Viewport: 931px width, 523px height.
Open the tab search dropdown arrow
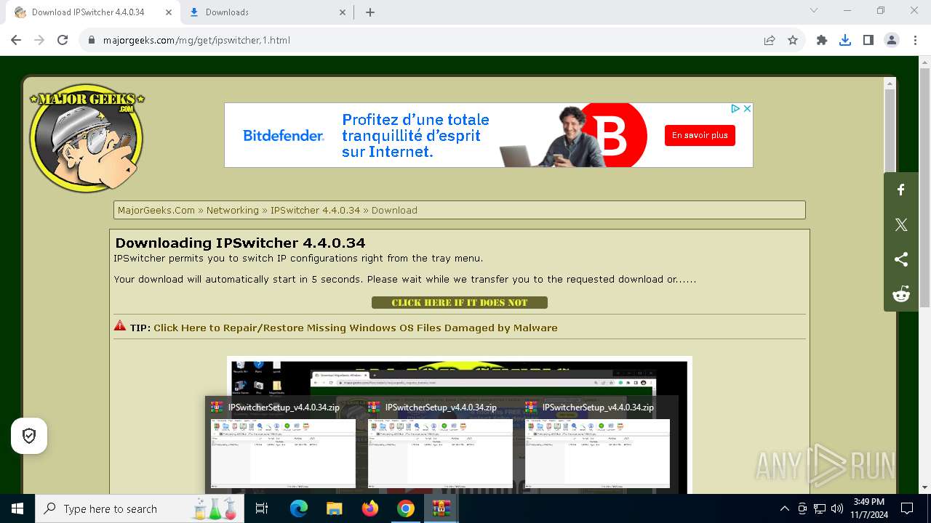[814, 10]
